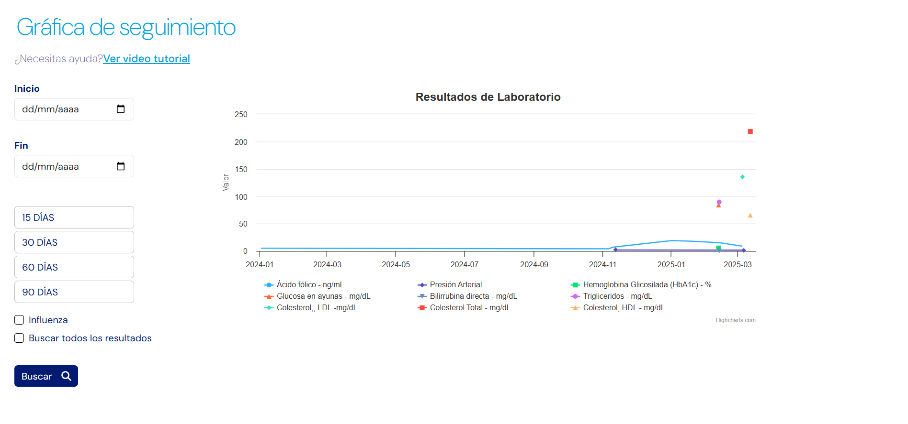Click the Highcharts.com credit link
This screenshot has width=908, height=424.
[x=735, y=320]
